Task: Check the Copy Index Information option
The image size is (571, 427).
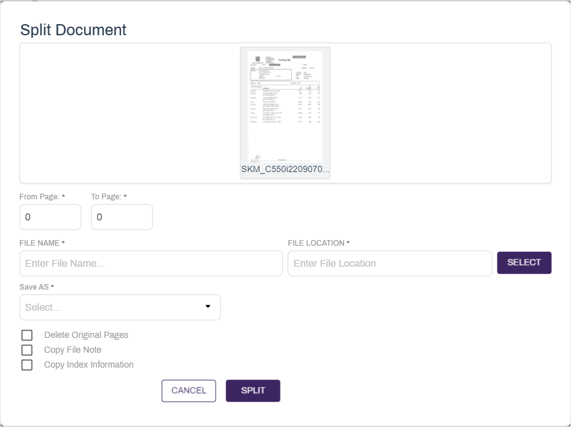Action: [x=27, y=365]
